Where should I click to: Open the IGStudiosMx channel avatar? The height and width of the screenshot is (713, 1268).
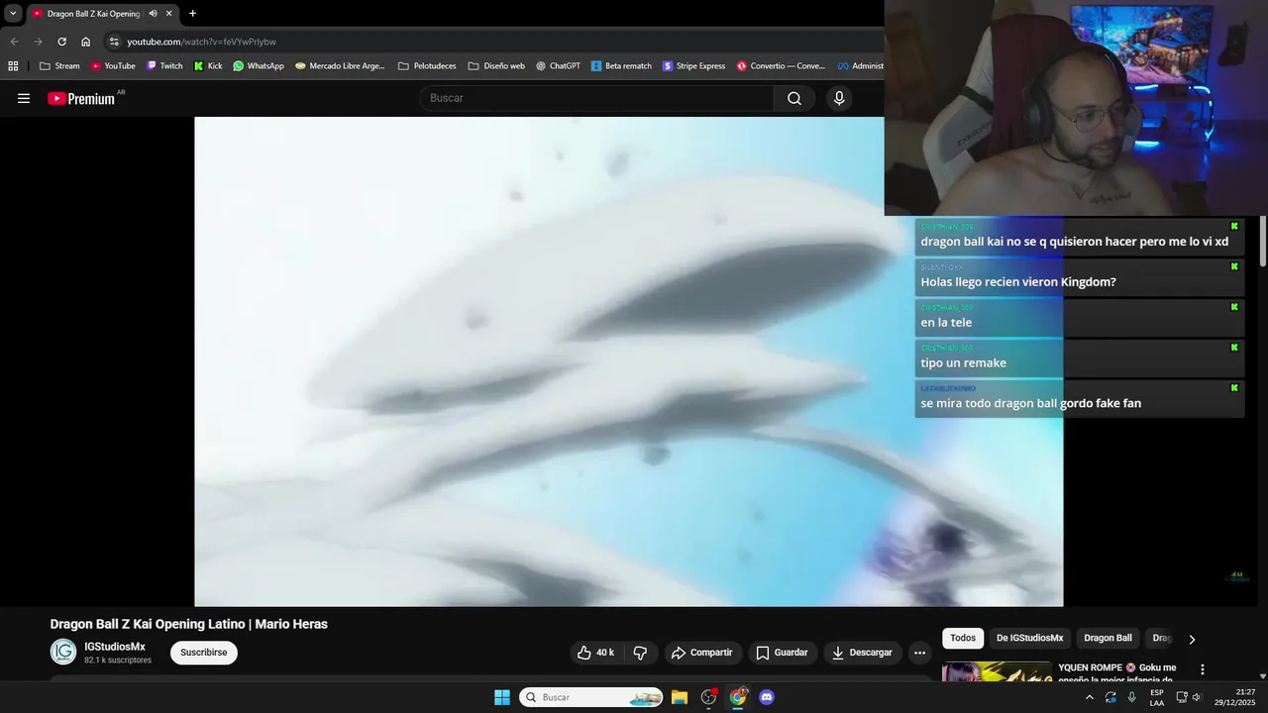[63, 652]
